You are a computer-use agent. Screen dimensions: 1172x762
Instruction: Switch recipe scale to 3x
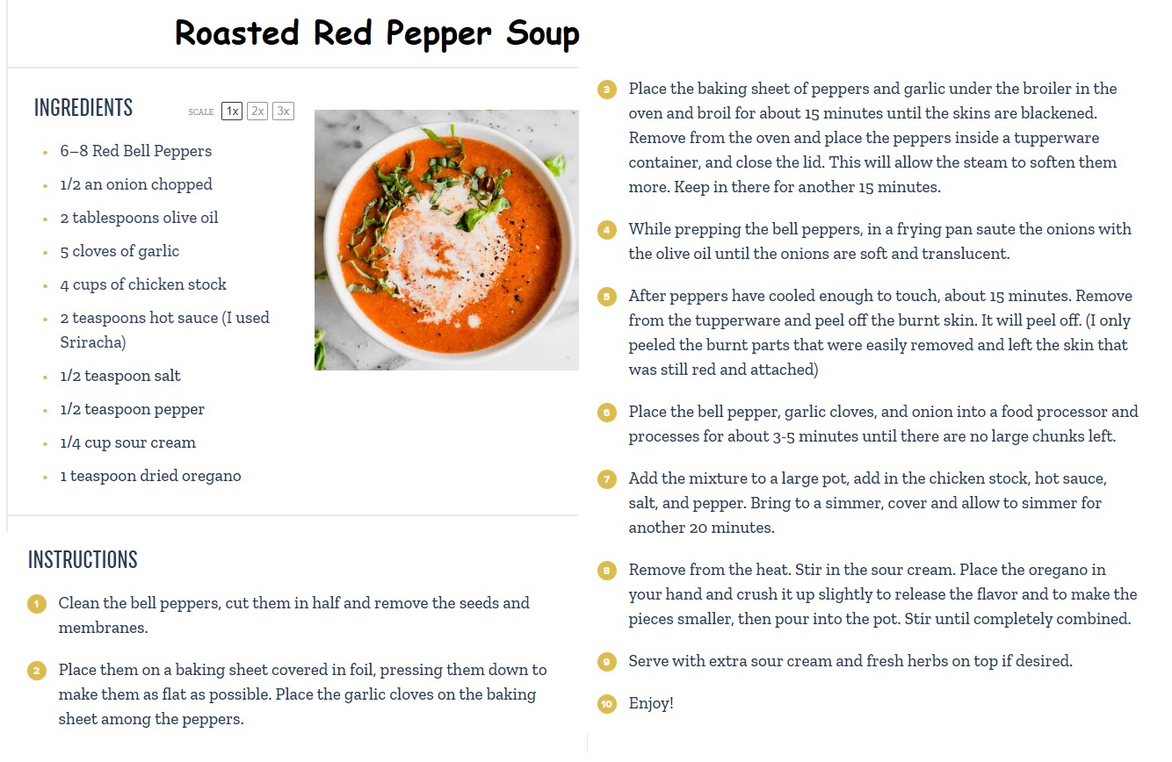click(283, 111)
